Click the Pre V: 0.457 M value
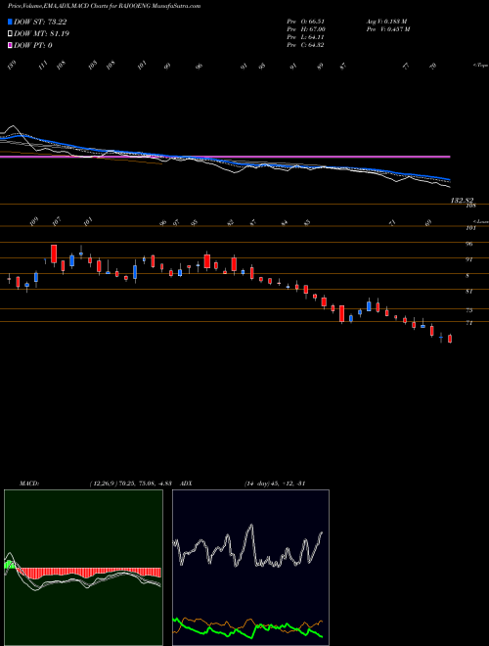Image resolution: width=489 pixels, height=646 pixels. tap(387, 29)
